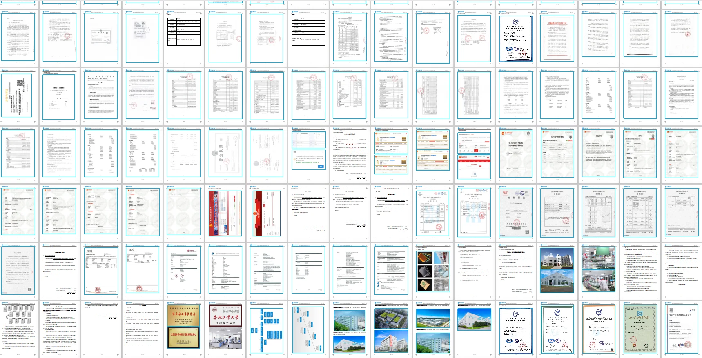Open the 知识产权管理体系认证证书 page
This screenshot has height=358, width=702.
[682, 330]
